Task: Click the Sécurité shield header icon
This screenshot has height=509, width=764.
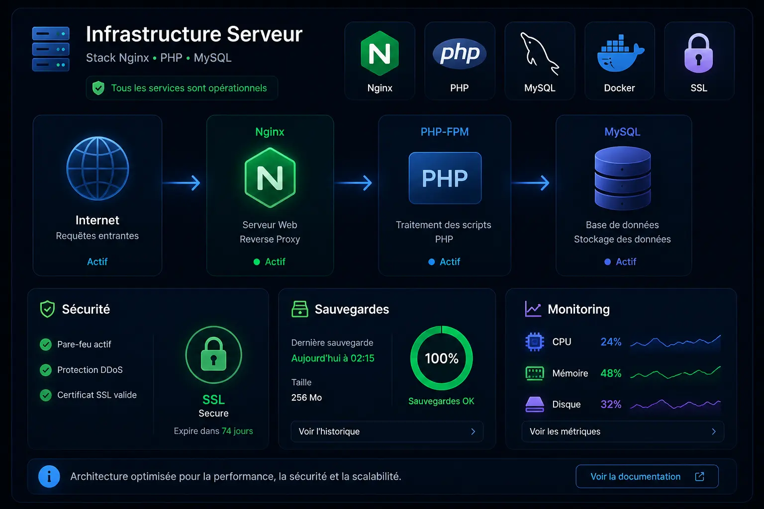Action: tap(47, 309)
